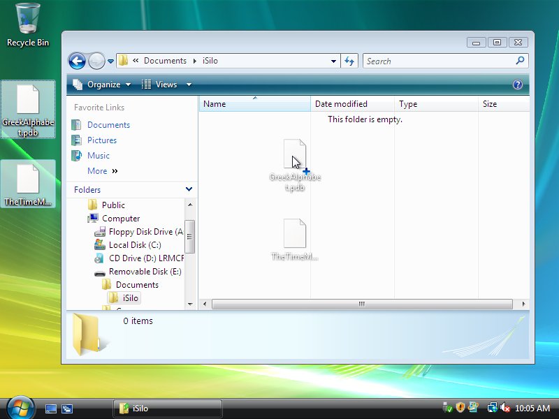
Task: Open address bar history dropdown arrow
Action: [x=334, y=61]
